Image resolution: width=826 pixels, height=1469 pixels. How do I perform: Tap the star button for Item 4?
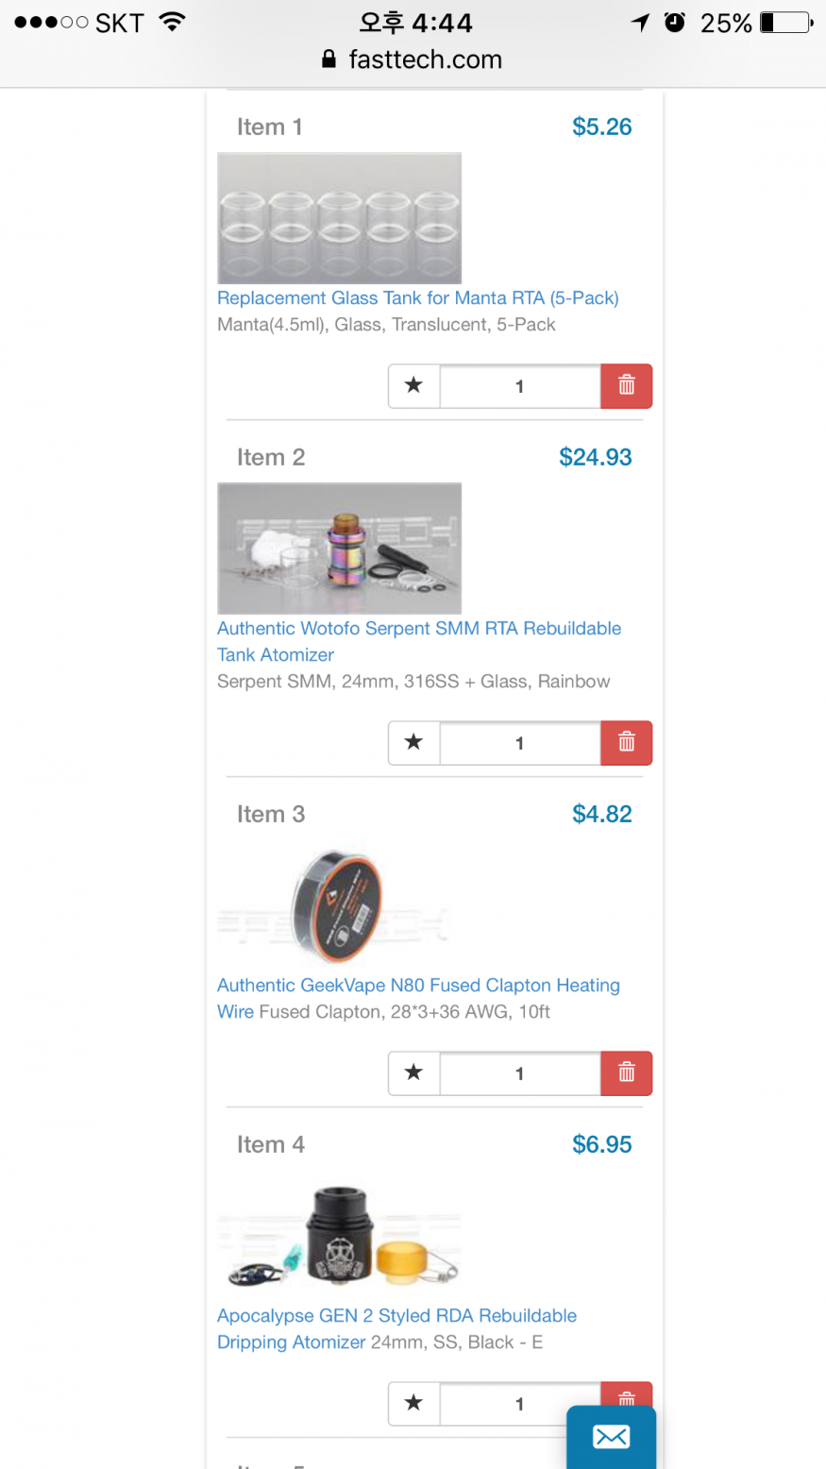point(413,1404)
